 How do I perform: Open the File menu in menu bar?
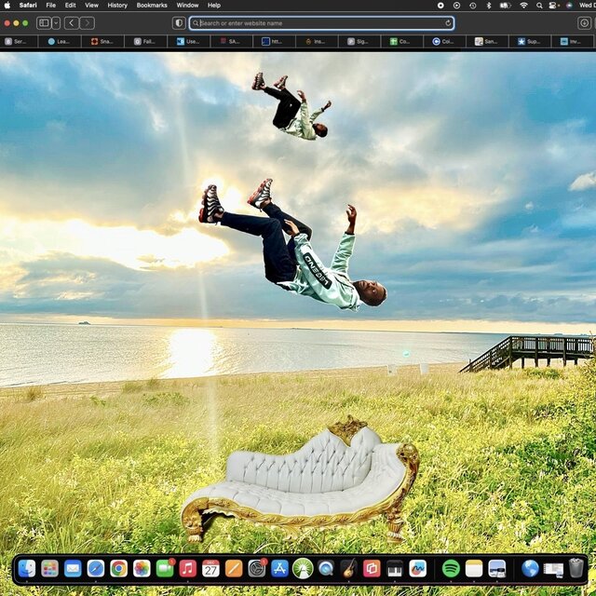[50, 6]
